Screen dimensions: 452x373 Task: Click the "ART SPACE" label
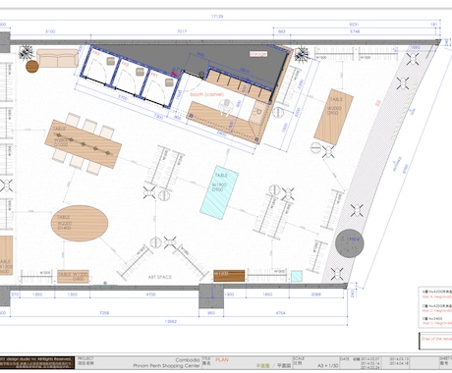tap(160, 277)
